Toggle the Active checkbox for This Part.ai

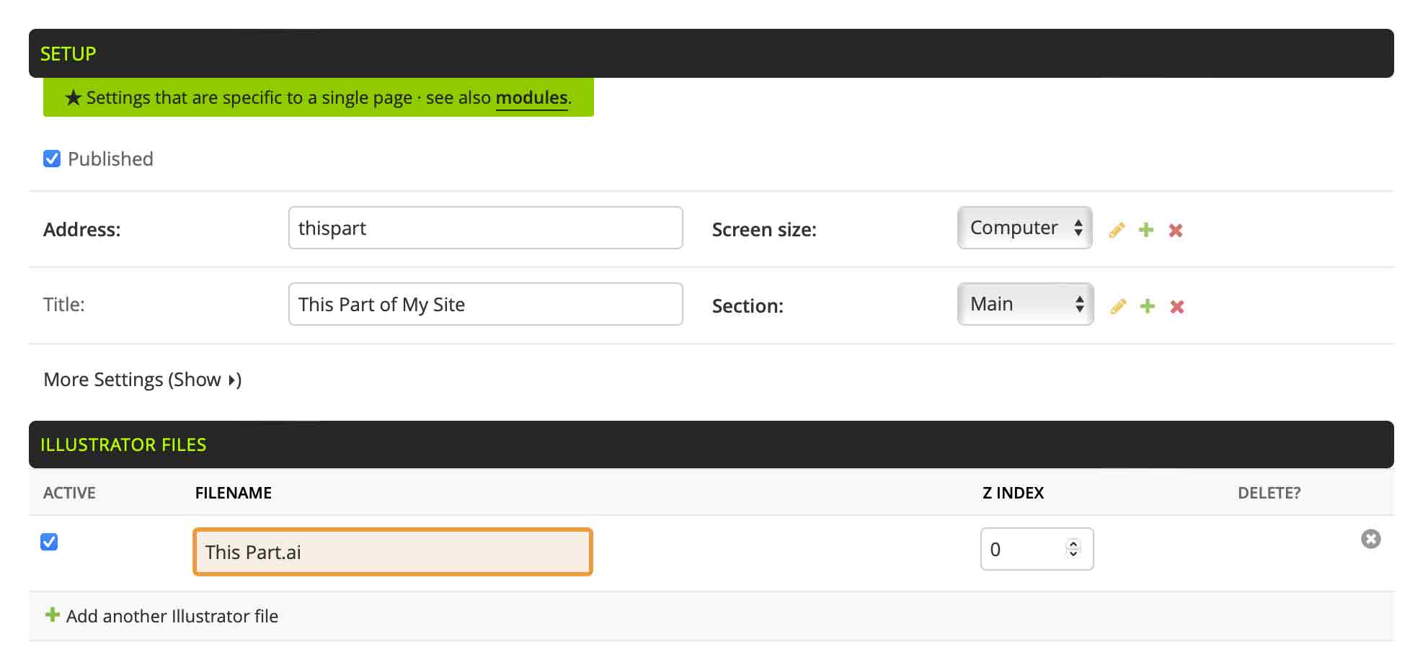[x=49, y=542]
